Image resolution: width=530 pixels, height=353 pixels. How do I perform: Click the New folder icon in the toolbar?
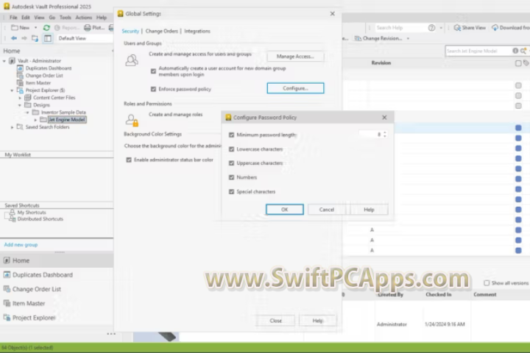[15, 28]
